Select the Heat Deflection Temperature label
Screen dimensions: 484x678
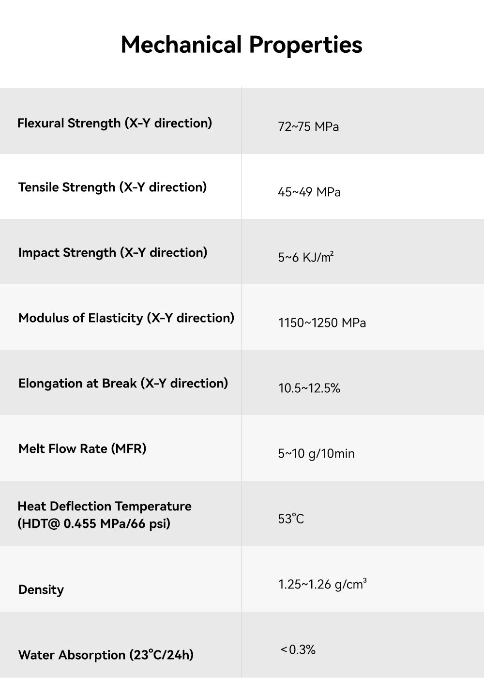click(x=105, y=507)
